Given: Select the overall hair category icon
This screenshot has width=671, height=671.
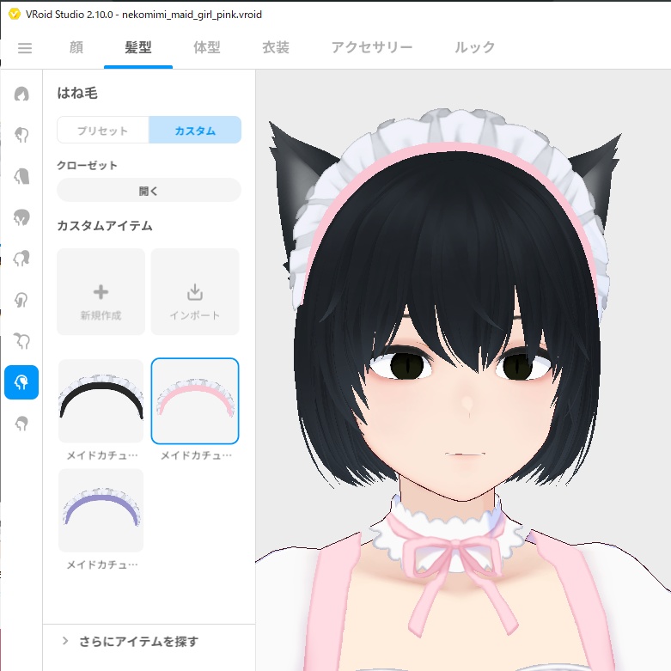Looking at the screenshot, I should point(21,217).
